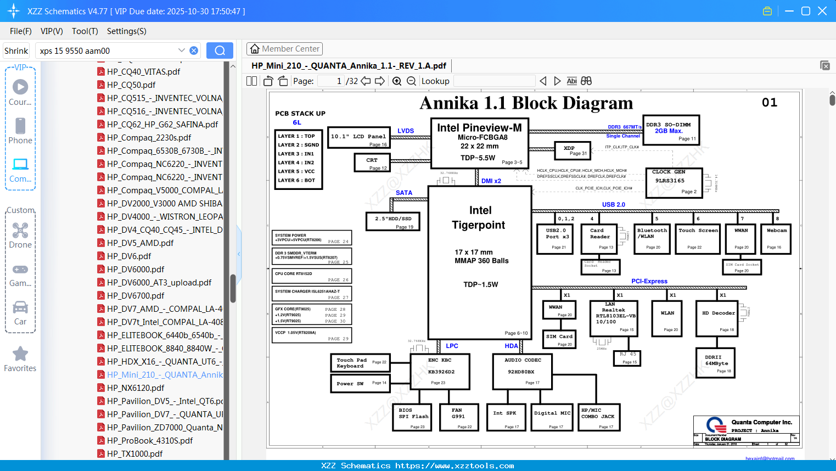Click the document vertical scrollbar thumb
Image resolution: width=836 pixels, height=471 pixels.
832,99
